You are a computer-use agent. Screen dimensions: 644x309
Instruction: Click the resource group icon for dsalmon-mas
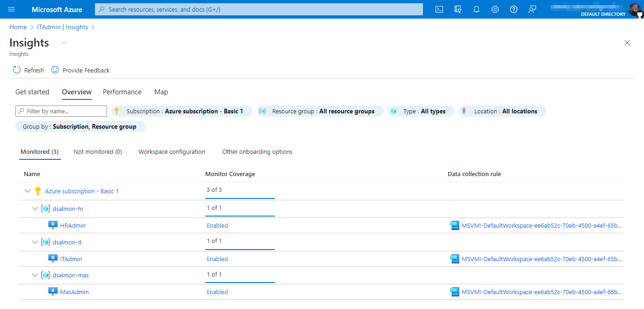[46, 275]
